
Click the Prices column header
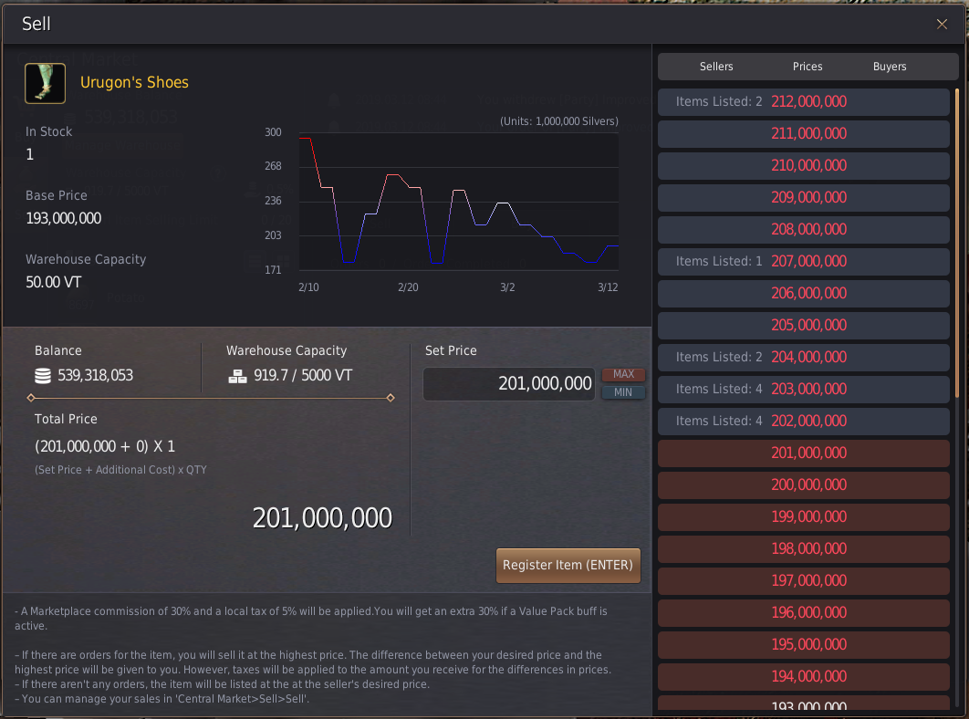tap(807, 67)
